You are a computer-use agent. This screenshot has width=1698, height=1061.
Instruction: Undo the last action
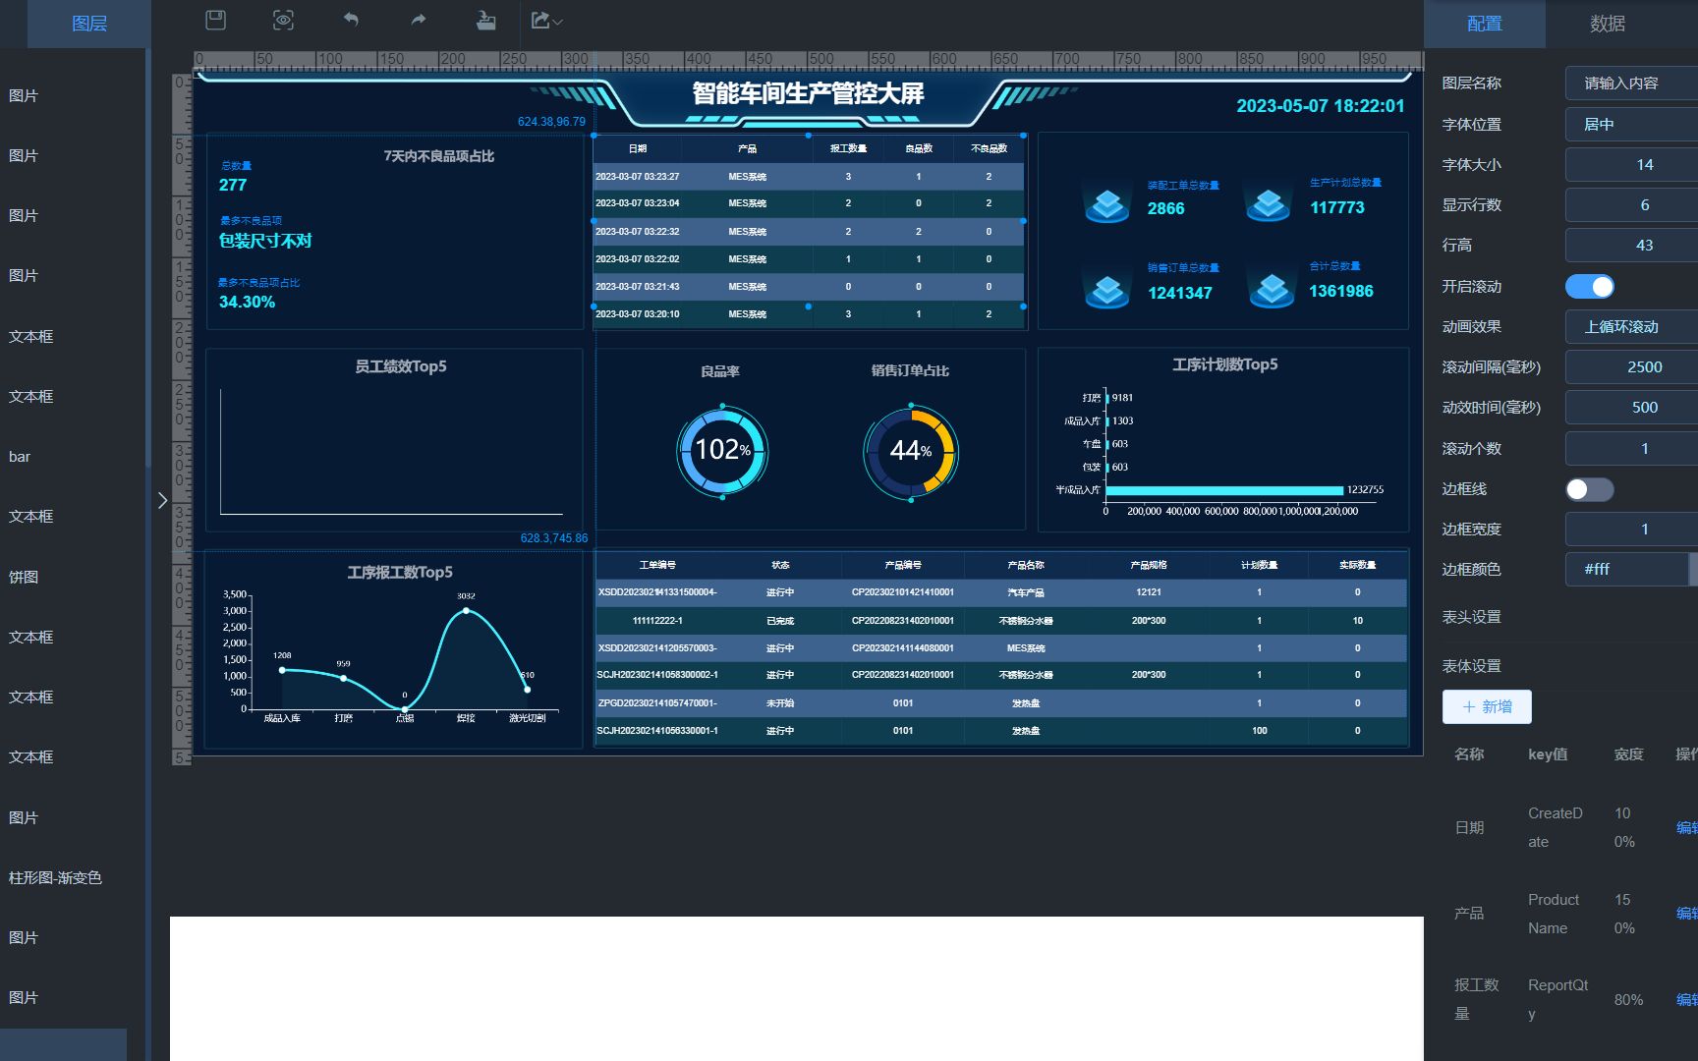[x=351, y=20]
